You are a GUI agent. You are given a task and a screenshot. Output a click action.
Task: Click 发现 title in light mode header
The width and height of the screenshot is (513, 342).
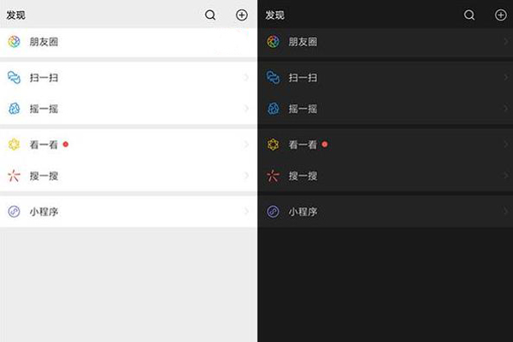15,15
